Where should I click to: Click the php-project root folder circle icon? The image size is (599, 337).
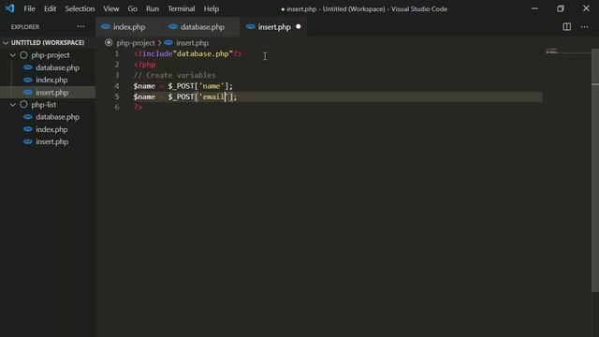23,55
